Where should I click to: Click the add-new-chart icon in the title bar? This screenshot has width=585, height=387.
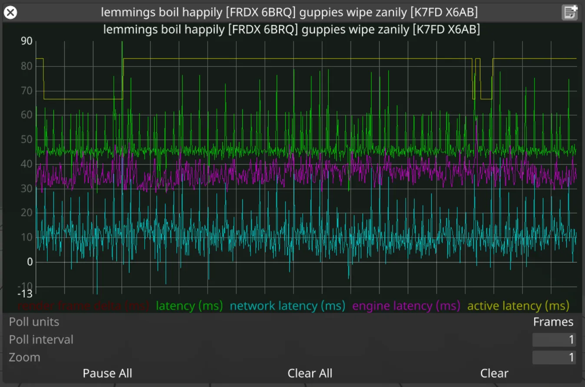tap(569, 13)
